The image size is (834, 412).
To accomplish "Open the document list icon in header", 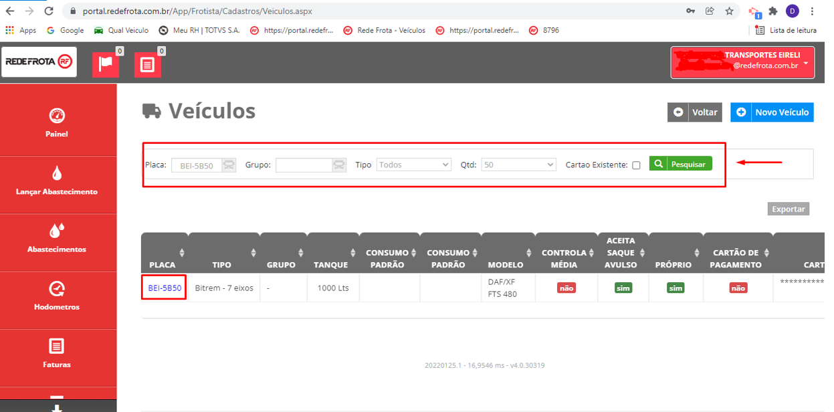I will [x=148, y=64].
